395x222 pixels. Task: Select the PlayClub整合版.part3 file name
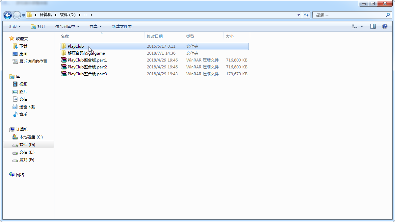87,74
